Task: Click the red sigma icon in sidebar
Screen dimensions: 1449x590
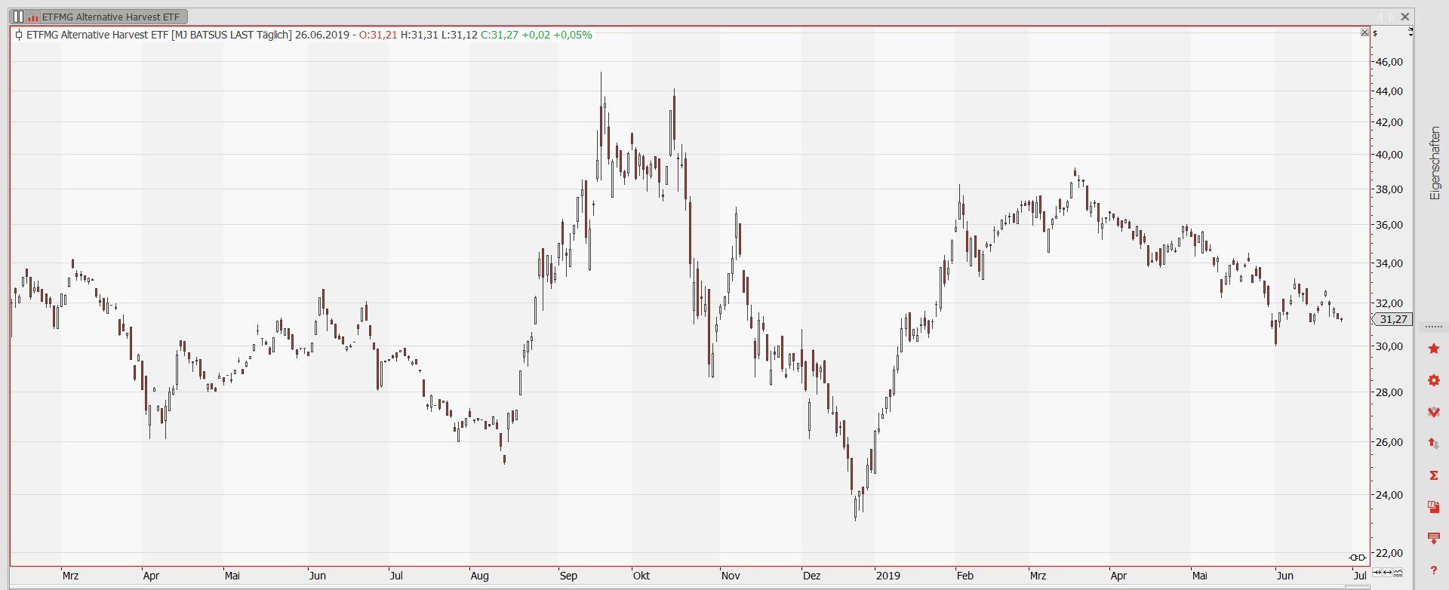Action: click(1433, 475)
